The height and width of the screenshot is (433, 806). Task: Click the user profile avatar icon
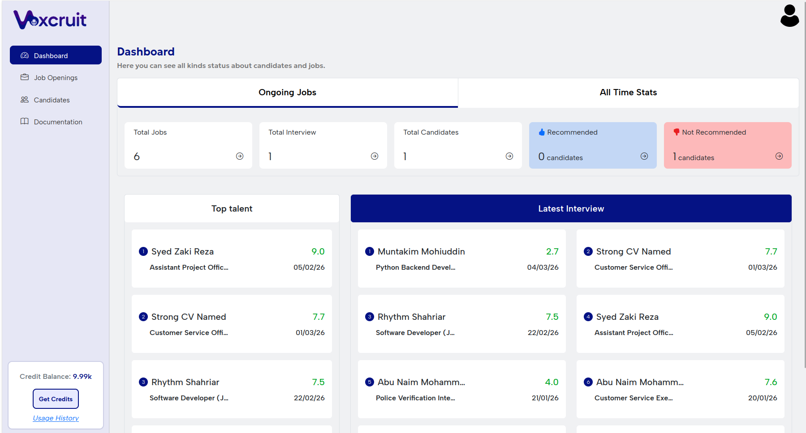pyautogui.click(x=789, y=16)
